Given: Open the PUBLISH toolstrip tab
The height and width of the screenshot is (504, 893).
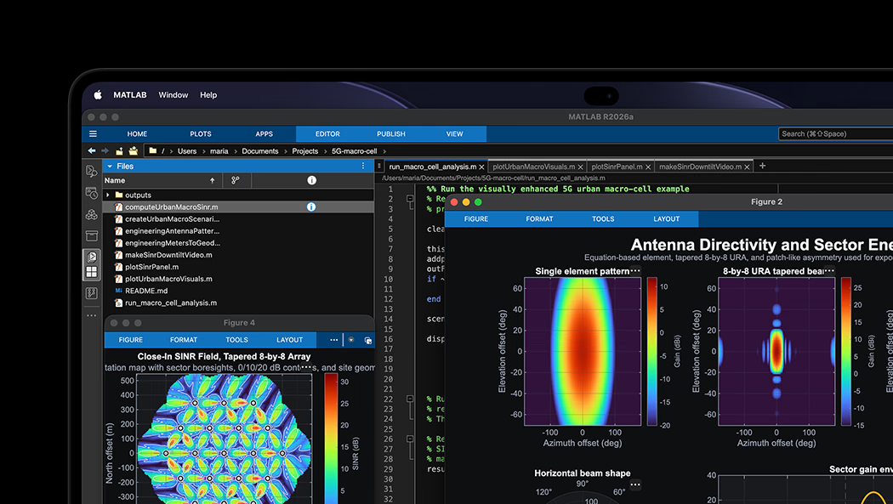Looking at the screenshot, I should click(x=391, y=133).
